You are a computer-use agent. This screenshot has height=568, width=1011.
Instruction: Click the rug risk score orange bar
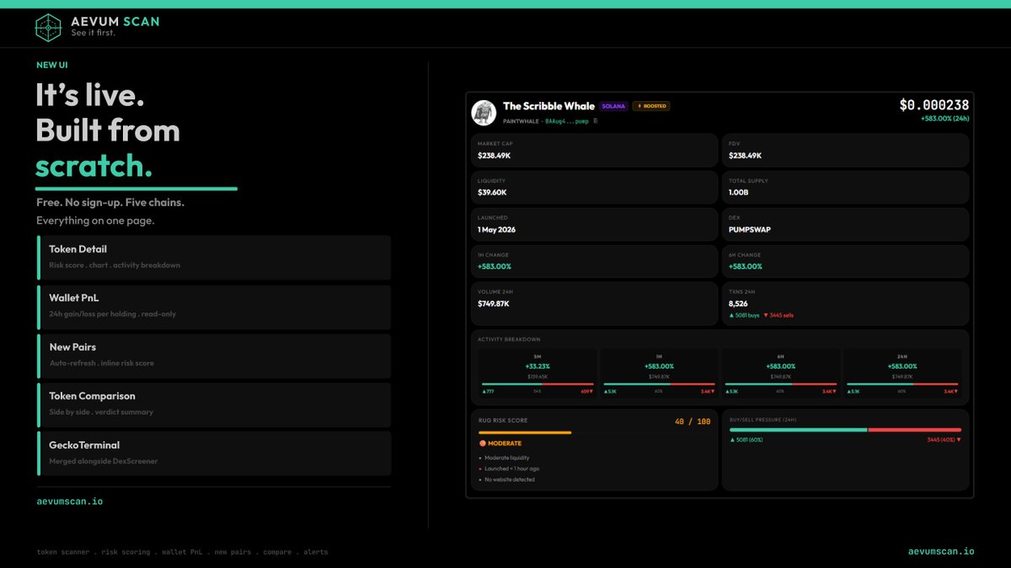coord(524,433)
